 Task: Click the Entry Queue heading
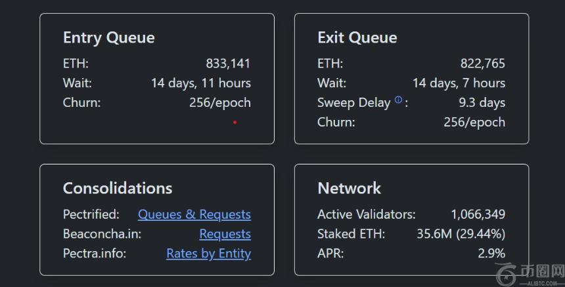[108, 37]
